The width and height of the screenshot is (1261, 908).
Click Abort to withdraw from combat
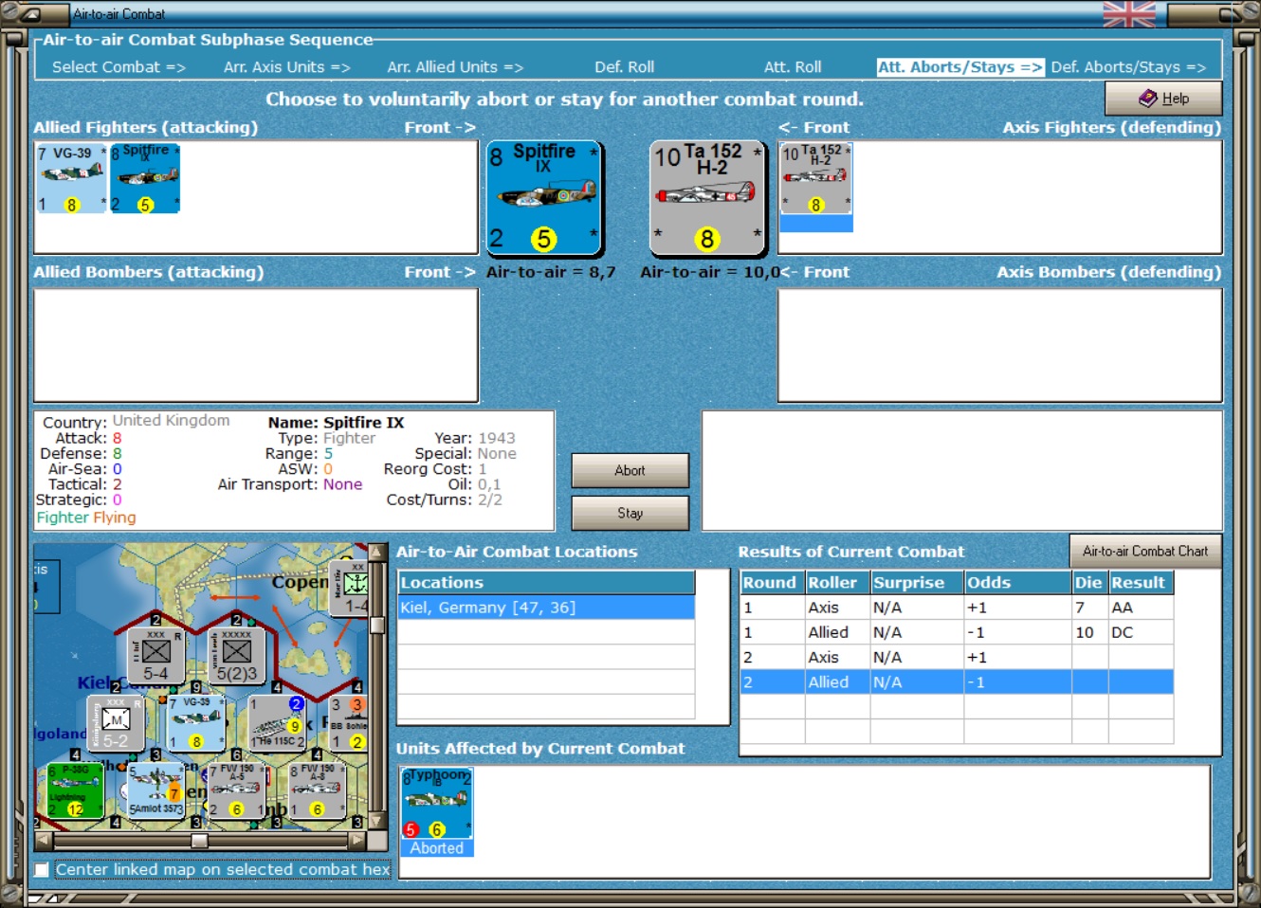(630, 470)
